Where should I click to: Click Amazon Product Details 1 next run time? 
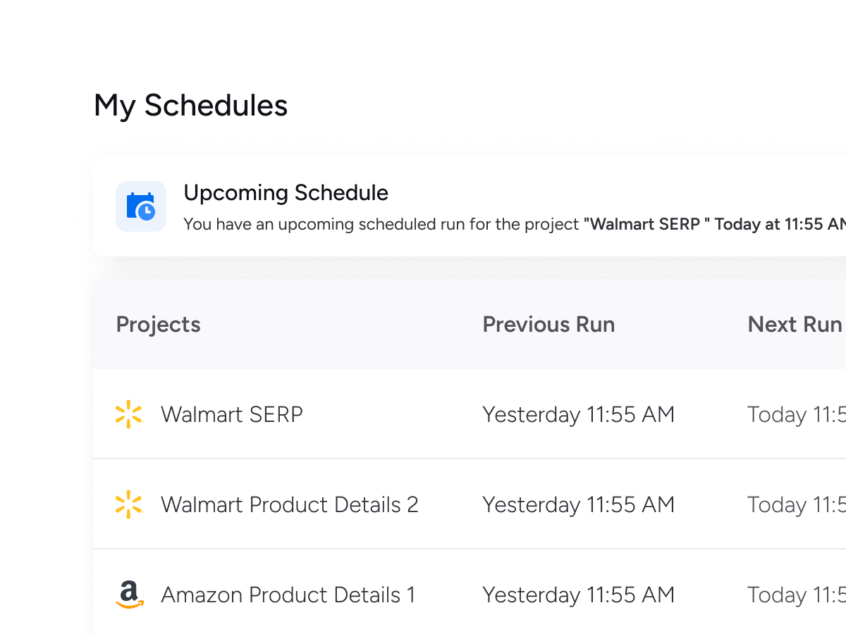(797, 595)
